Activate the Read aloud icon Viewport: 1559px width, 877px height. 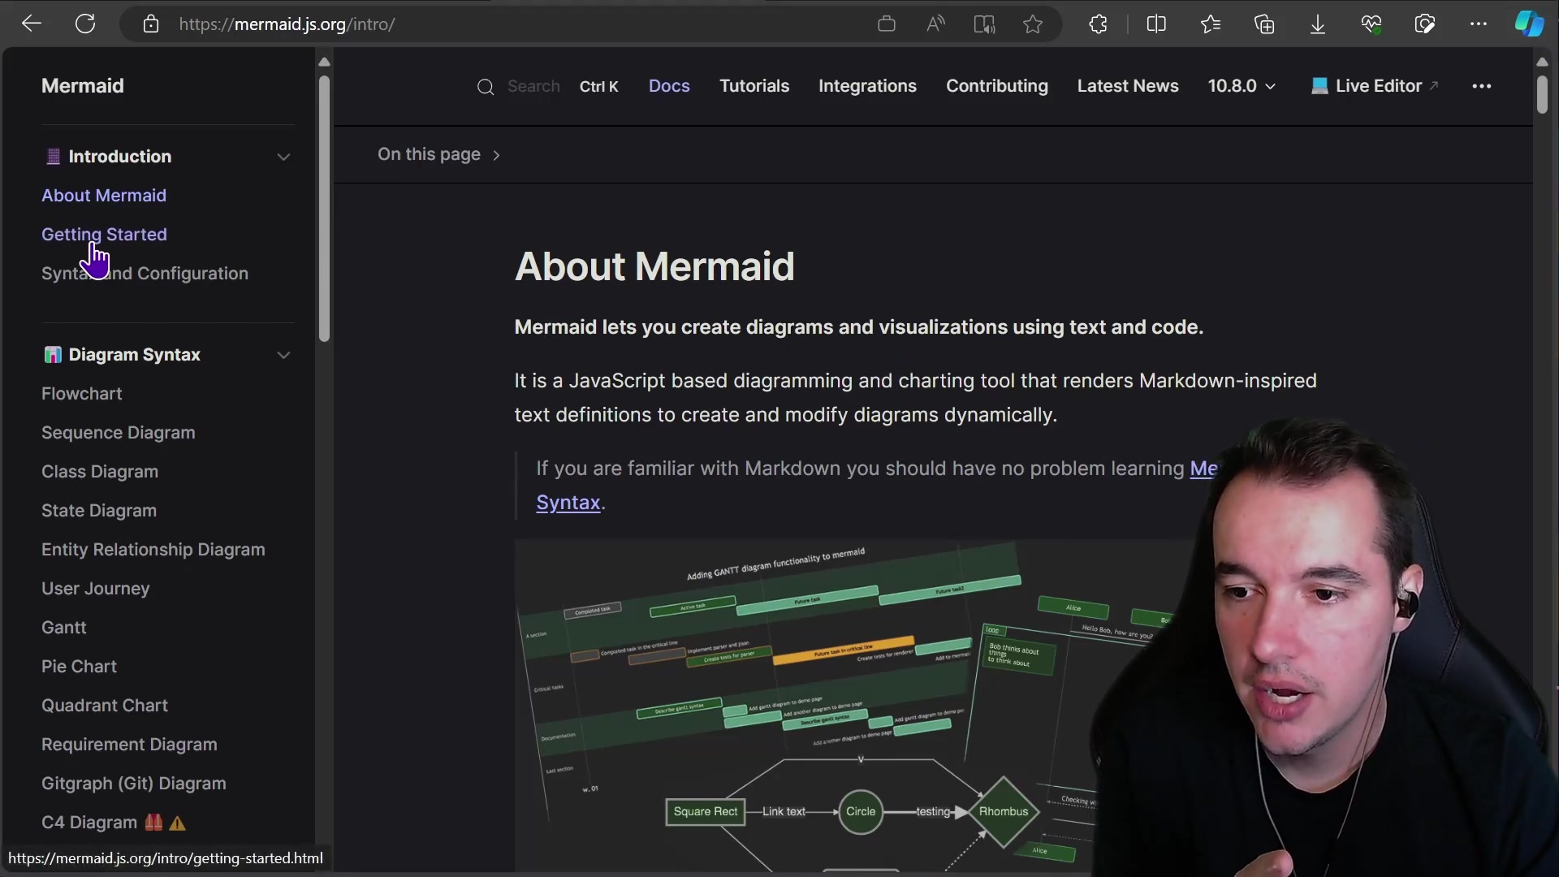pyautogui.click(x=935, y=24)
